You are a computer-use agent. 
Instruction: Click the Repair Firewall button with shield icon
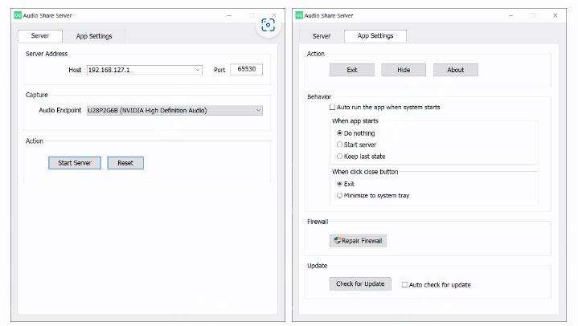pyautogui.click(x=358, y=240)
